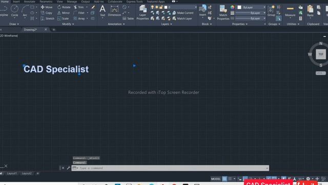Activate the Copy tool
The width and height of the screenshot is (328, 185).
point(47,13)
